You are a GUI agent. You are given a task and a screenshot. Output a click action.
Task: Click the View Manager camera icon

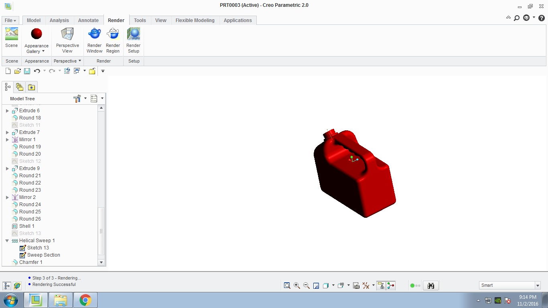pyautogui.click(x=356, y=286)
